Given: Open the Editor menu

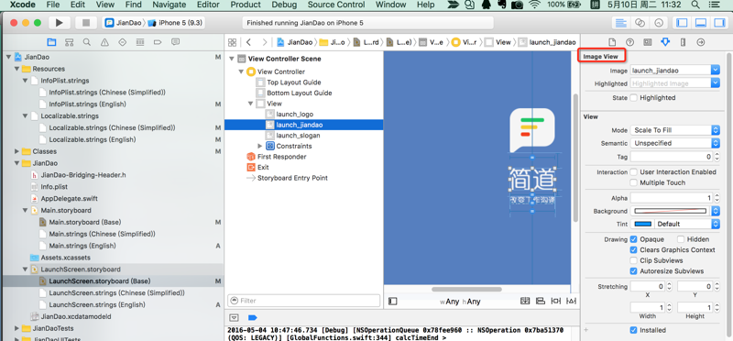Looking at the screenshot, I should coord(208,5).
